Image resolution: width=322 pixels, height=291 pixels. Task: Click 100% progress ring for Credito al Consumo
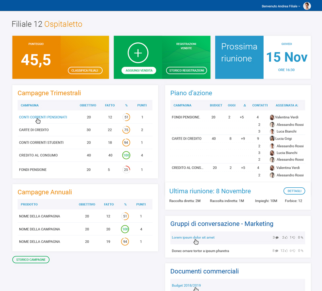coord(126,155)
